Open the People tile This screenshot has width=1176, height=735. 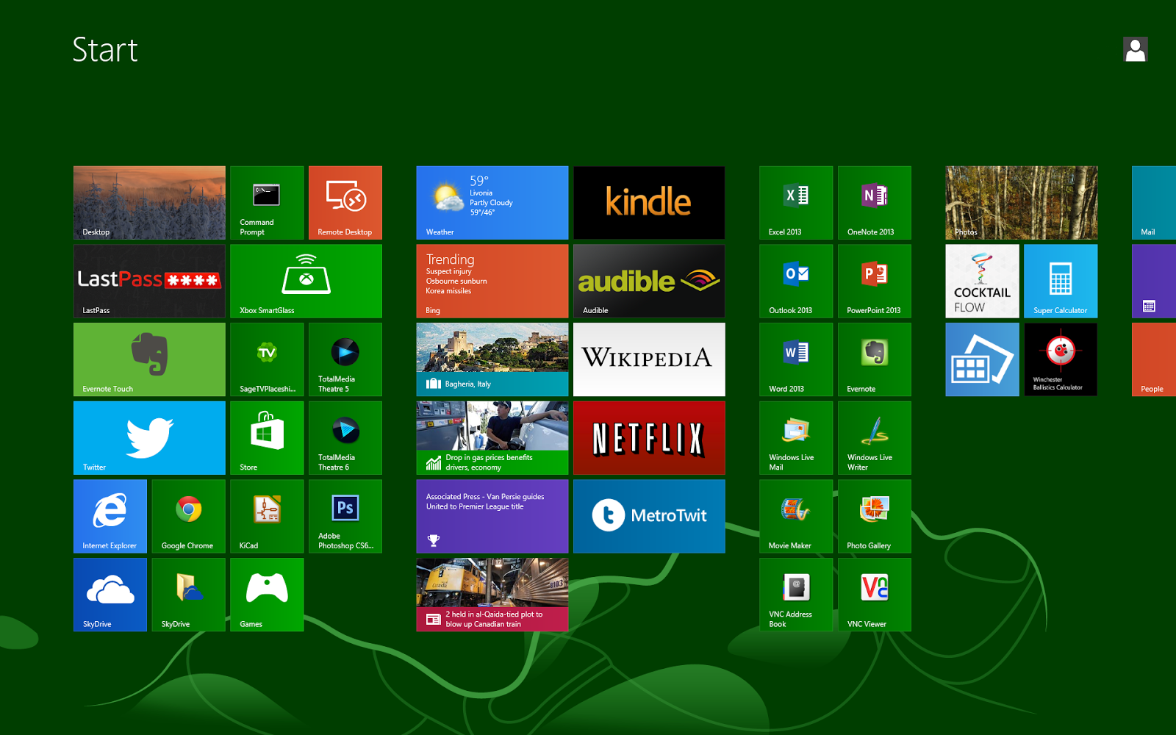[1154, 359]
